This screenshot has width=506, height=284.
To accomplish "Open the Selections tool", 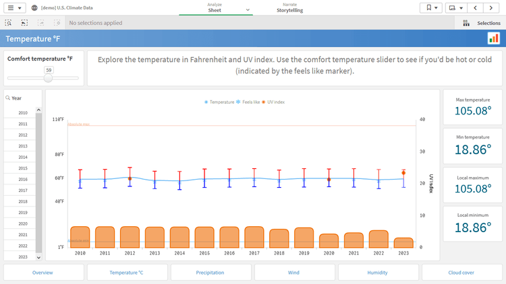I will pos(482,23).
